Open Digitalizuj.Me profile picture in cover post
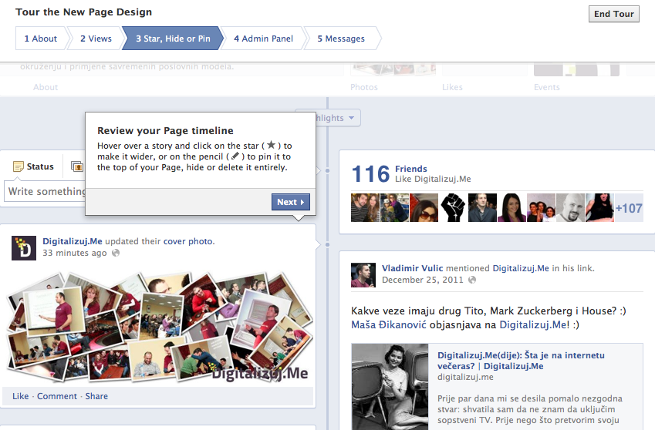Image resolution: width=655 pixels, height=430 pixels. pos(23,247)
